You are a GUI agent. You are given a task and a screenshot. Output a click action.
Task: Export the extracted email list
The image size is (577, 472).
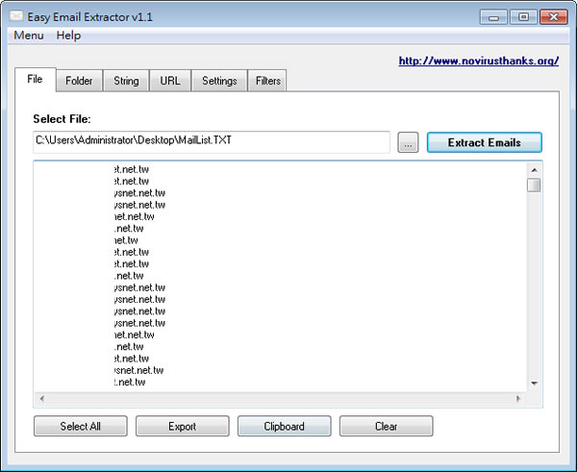[182, 426]
